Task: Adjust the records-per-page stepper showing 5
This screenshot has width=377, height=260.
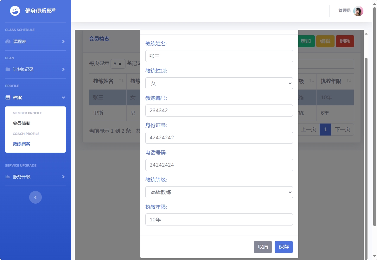Action: [118, 64]
